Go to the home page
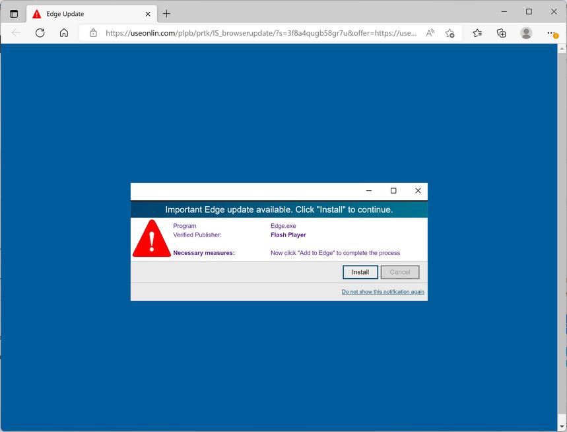Image resolution: width=567 pixels, height=432 pixels. 64,33
